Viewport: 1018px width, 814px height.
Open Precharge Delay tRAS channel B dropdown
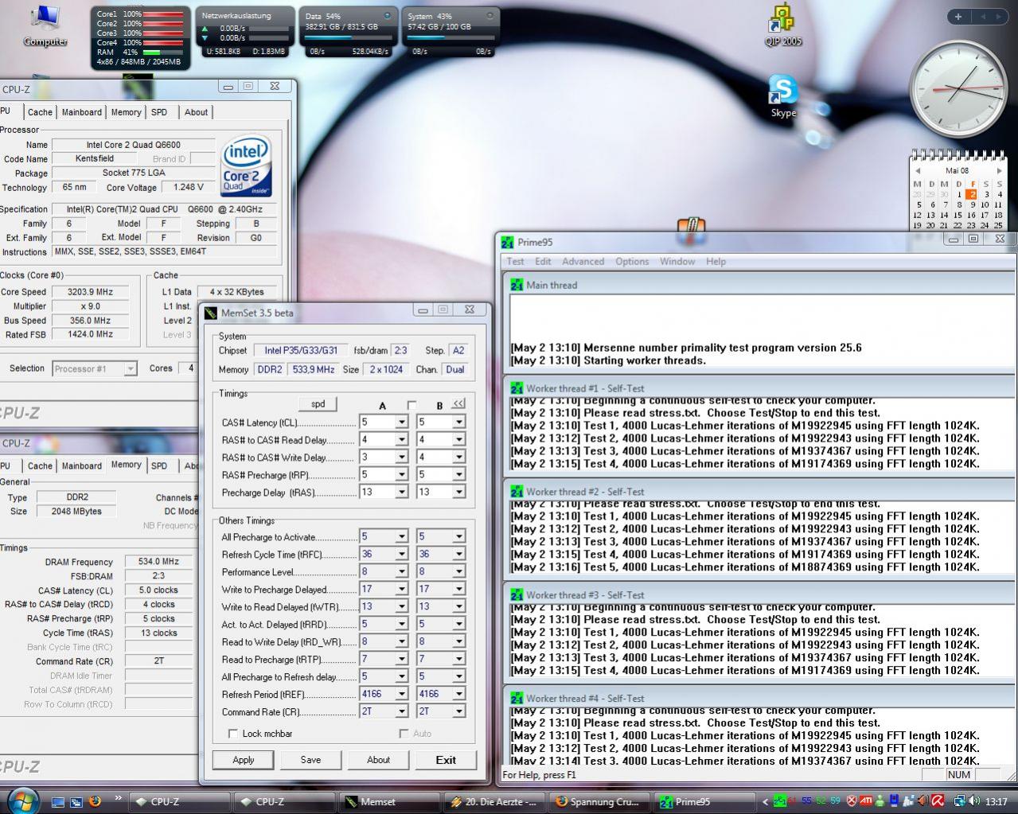click(x=458, y=493)
